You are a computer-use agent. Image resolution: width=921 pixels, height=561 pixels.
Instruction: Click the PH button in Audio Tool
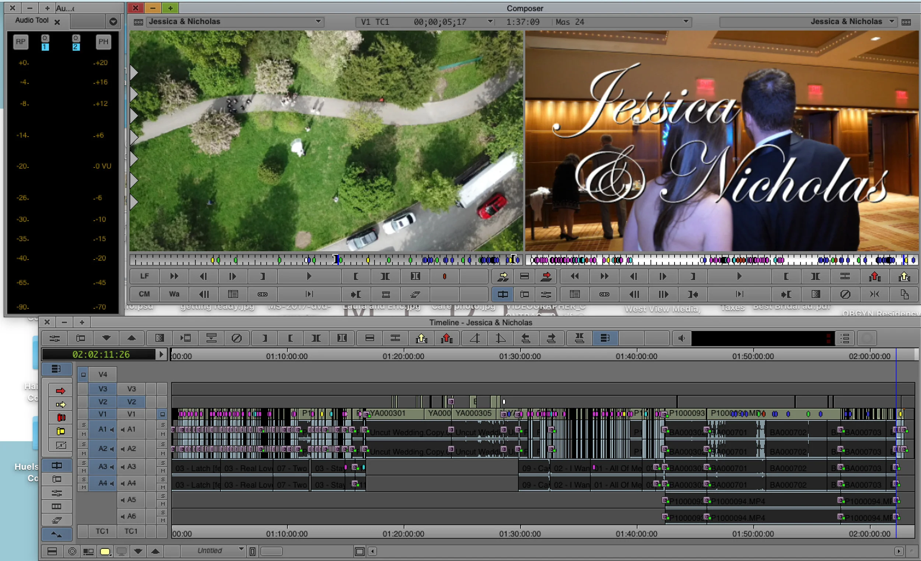(x=103, y=42)
